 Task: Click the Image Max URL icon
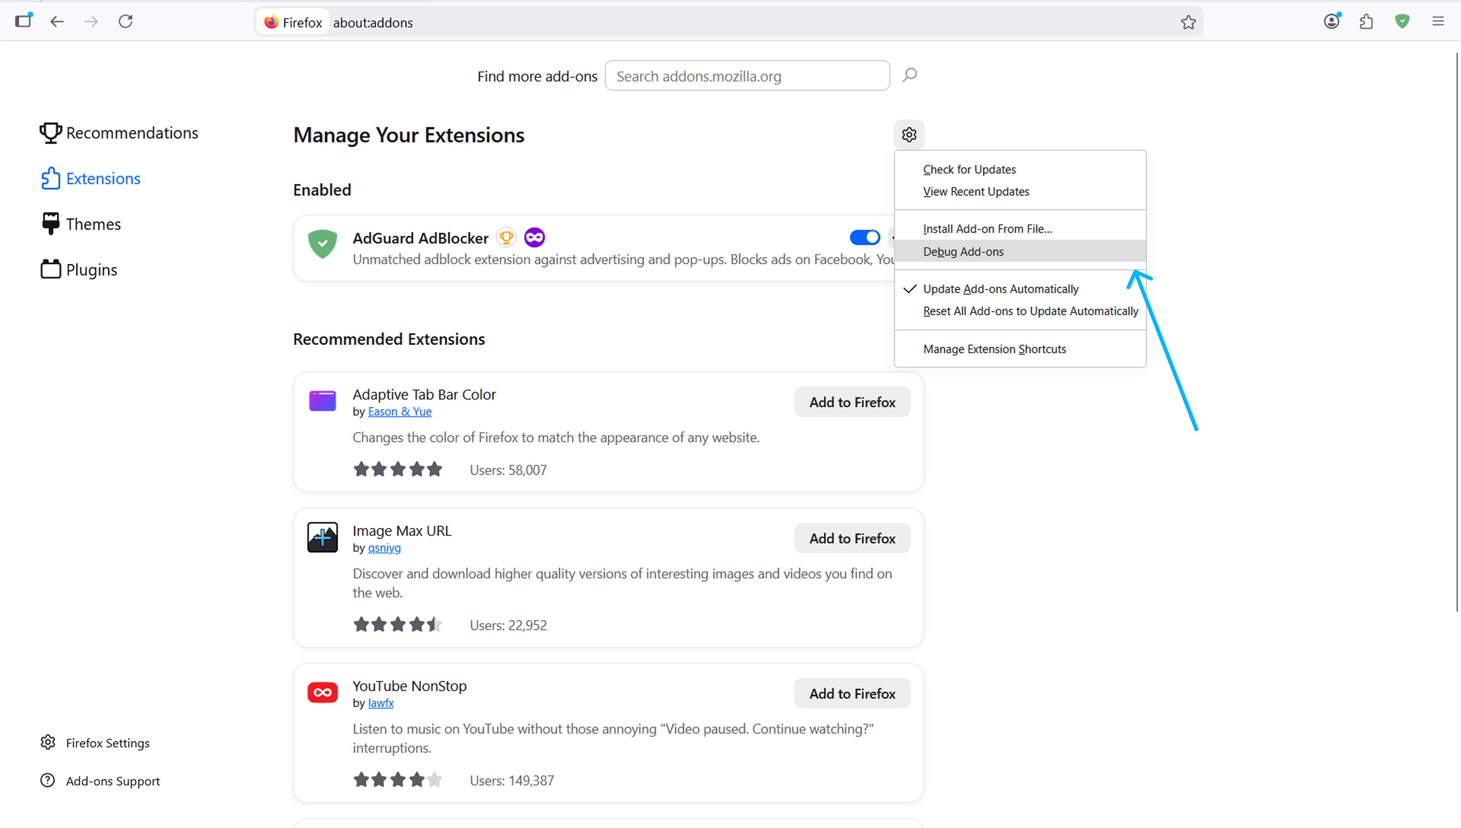click(x=322, y=537)
